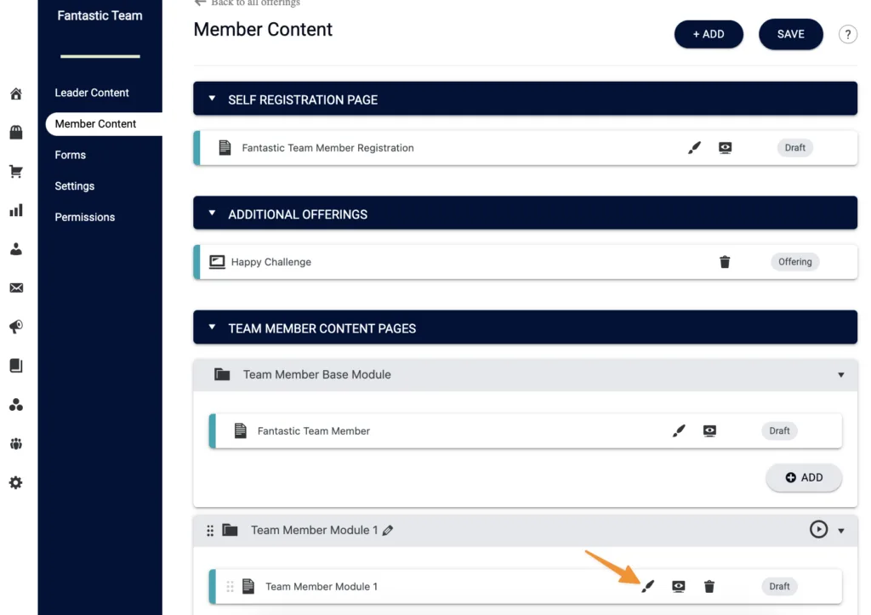Edit the Fantastic Team Member Registration page
Screen dimensions: 871x615
click(694, 147)
